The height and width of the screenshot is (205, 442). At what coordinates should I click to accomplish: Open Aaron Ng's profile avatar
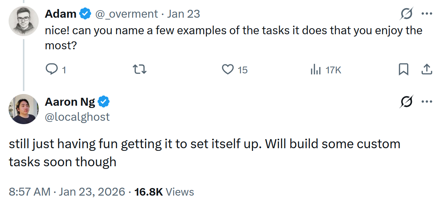(x=23, y=109)
